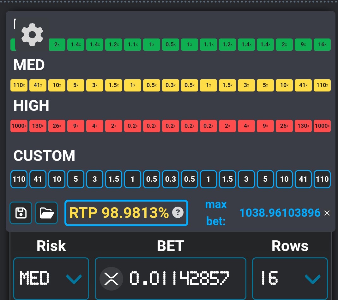The width and height of the screenshot is (338, 300).
Task: Open the load preset folder icon
Action: click(x=46, y=213)
